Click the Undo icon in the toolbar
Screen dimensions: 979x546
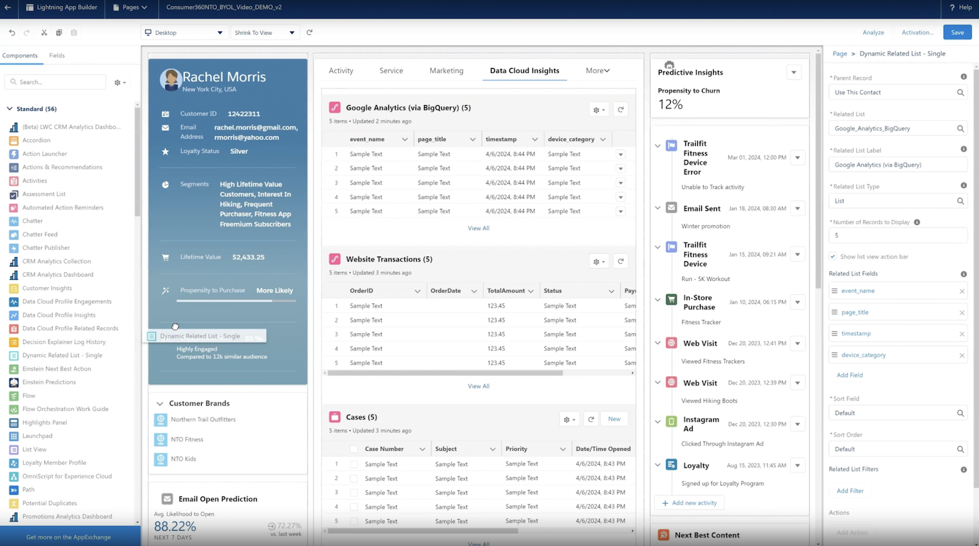click(x=11, y=32)
